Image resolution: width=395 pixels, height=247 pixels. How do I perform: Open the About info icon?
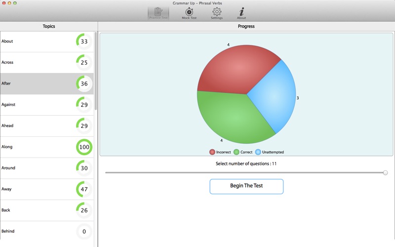tap(241, 13)
